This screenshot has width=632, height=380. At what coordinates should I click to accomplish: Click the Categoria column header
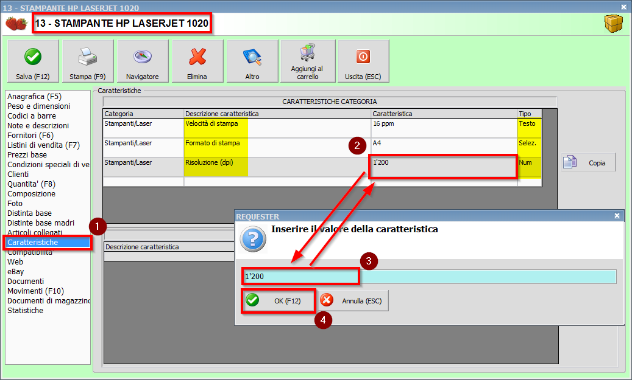(143, 114)
